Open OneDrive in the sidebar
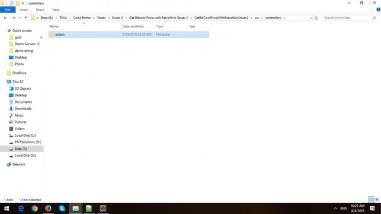 [x=19, y=73]
